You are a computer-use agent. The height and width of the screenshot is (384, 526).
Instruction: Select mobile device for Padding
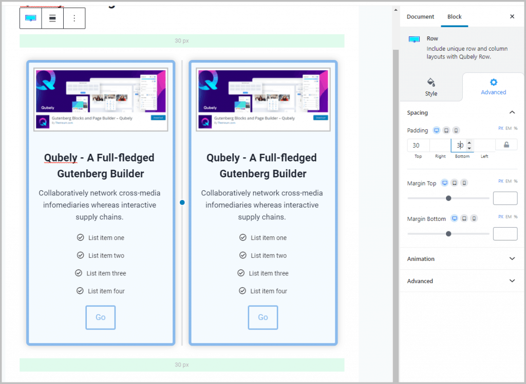(456, 130)
